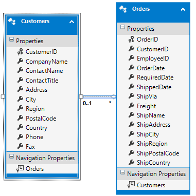
Task: Select the ContactTitle property
Action: (42, 81)
